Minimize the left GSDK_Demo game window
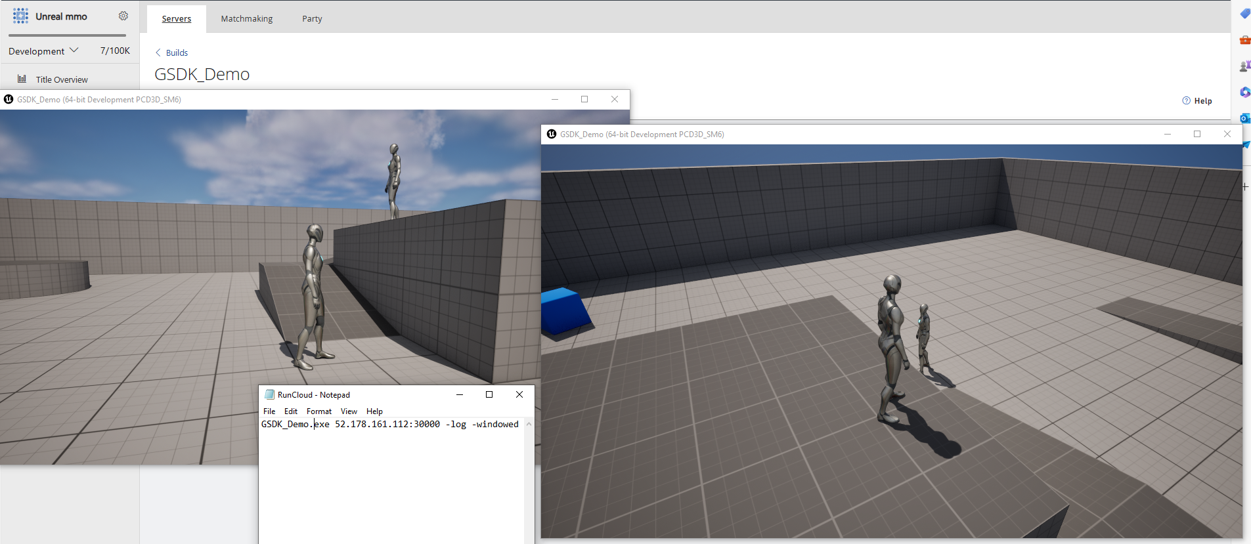 click(555, 99)
